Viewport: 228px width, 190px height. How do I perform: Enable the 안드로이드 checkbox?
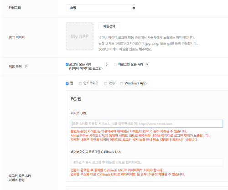pos(80,83)
